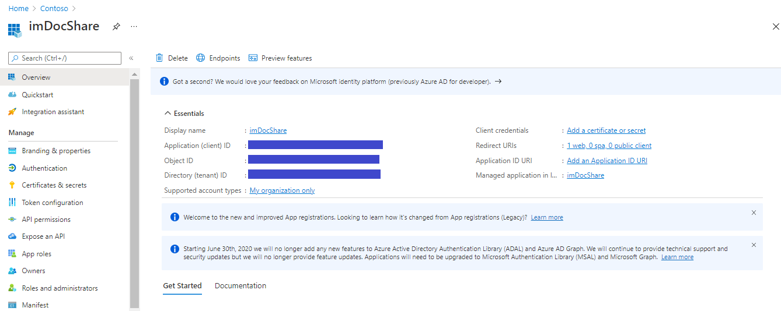
Task: Click the App roles icon
Action: coord(12,253)
